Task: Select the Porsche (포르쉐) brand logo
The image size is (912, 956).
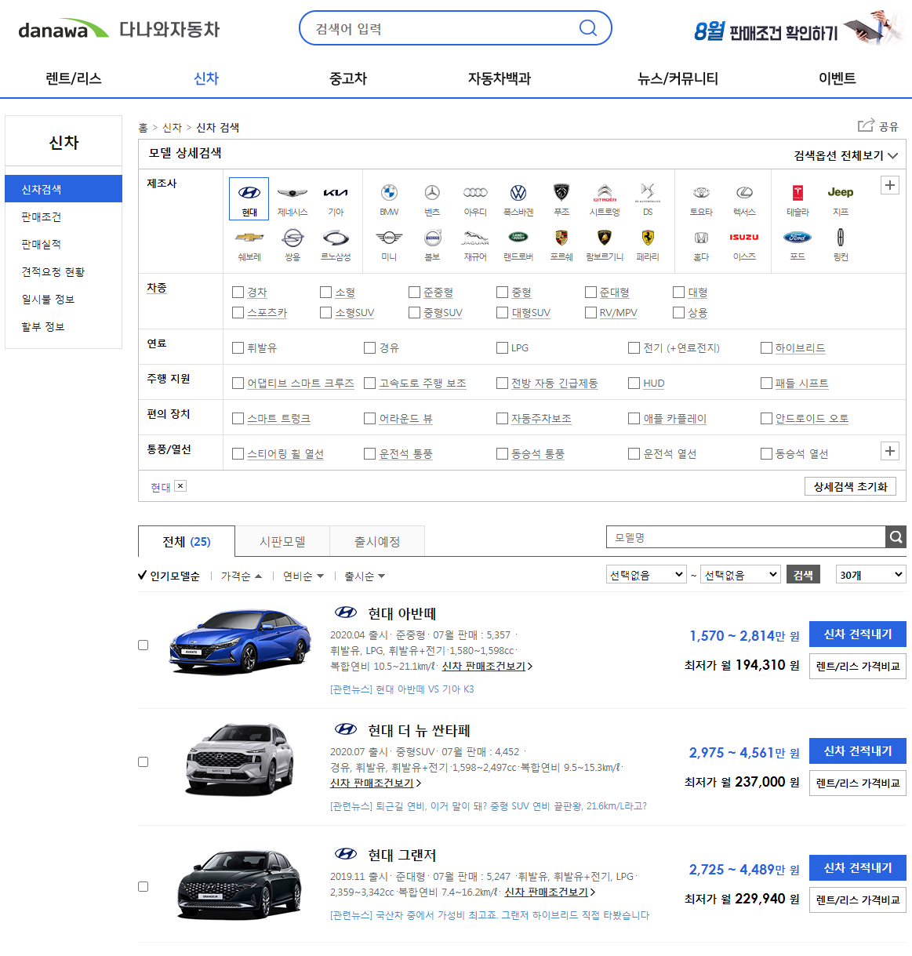Action: pyautogui.click(x=561, y=244)
